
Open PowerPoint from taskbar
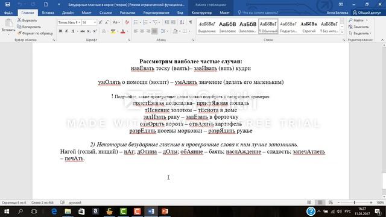click(165, 212)
